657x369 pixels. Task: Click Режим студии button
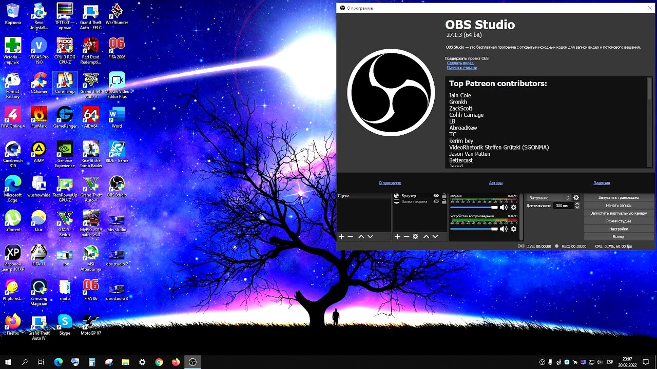[x=619, y=221]
